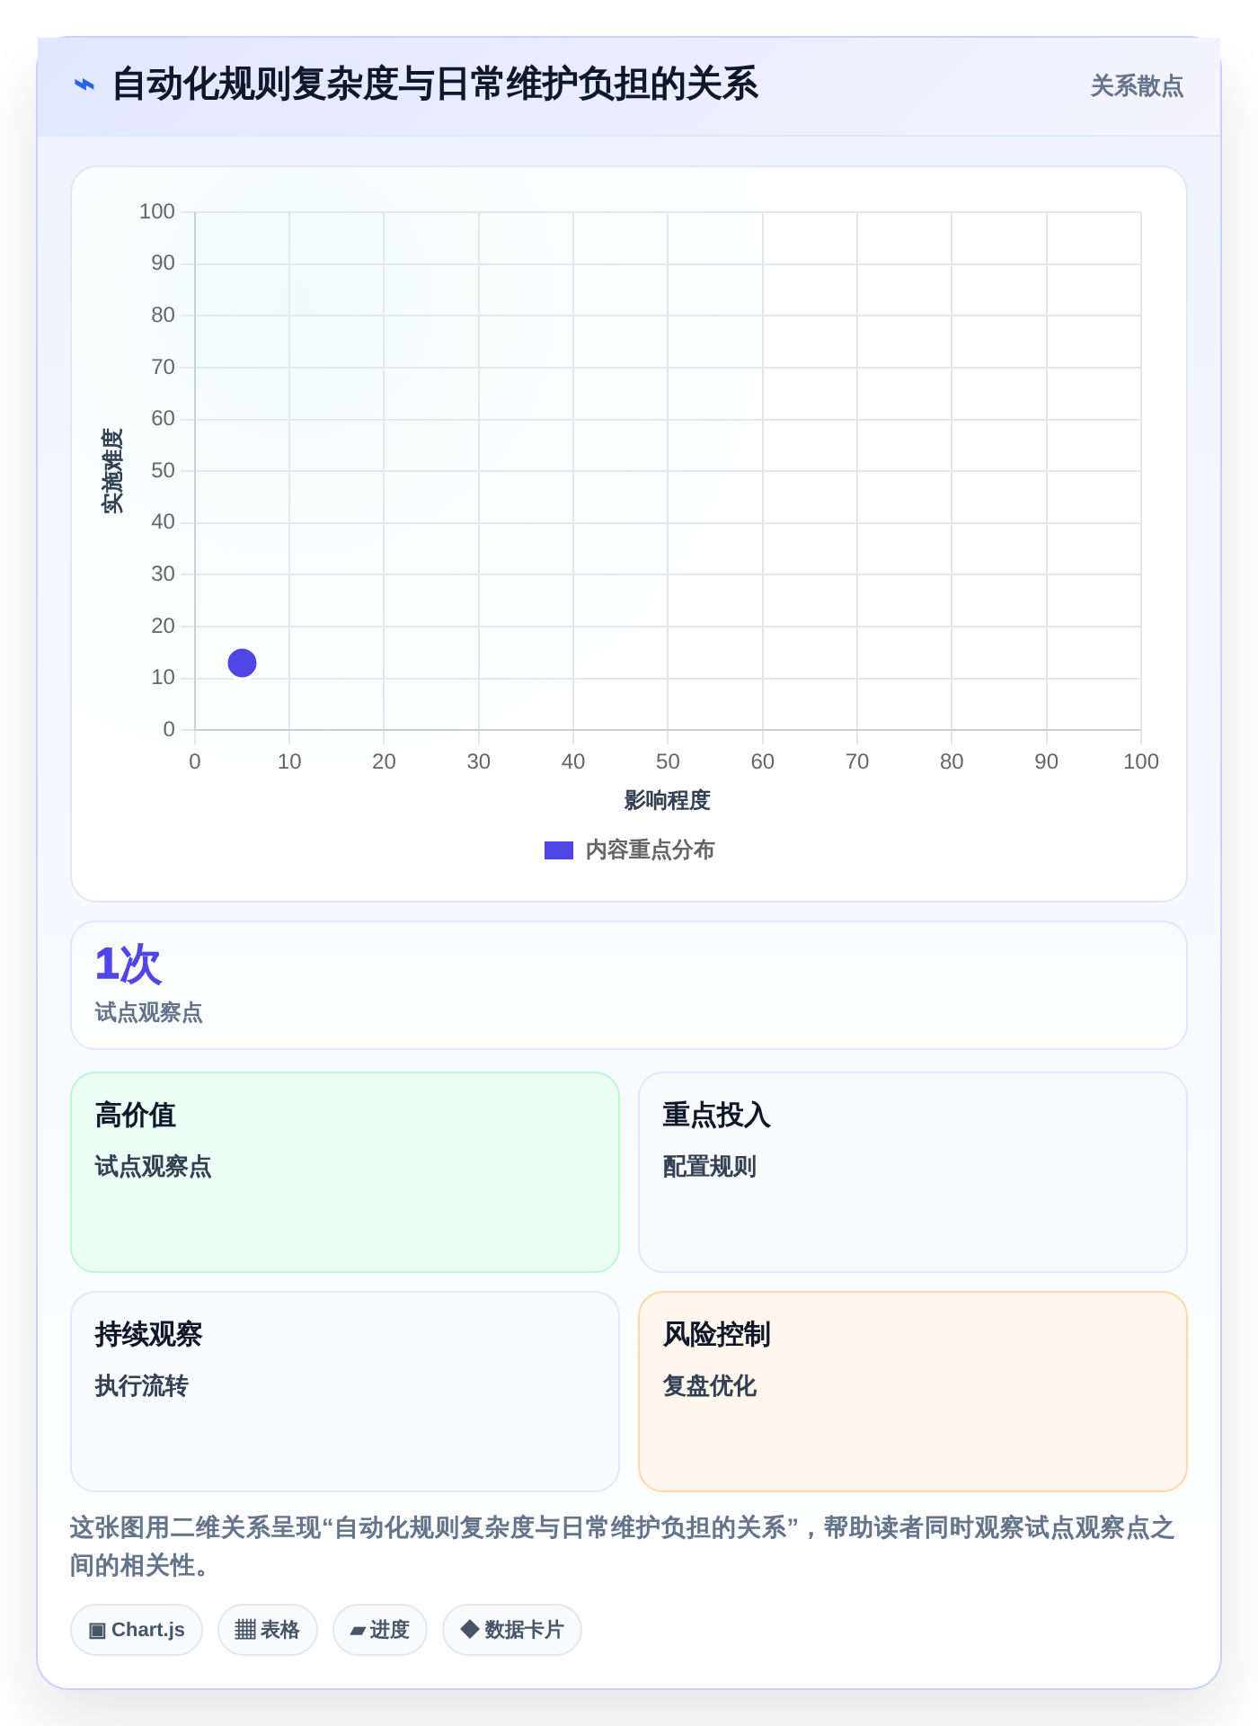Click the 实施难度 y-axis title
The height and width of the screenshot is (1726, 1258).
pos(111,470)
